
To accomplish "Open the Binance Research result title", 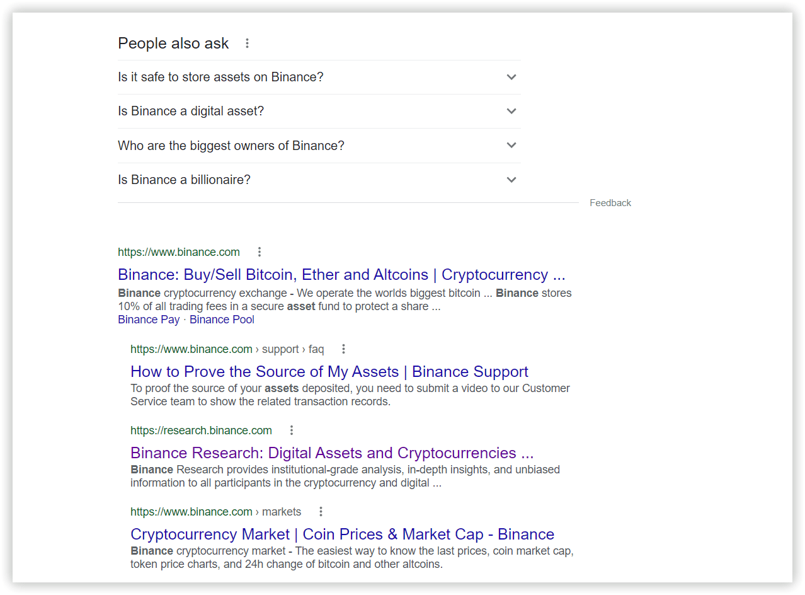I will (x=332, y=453).
